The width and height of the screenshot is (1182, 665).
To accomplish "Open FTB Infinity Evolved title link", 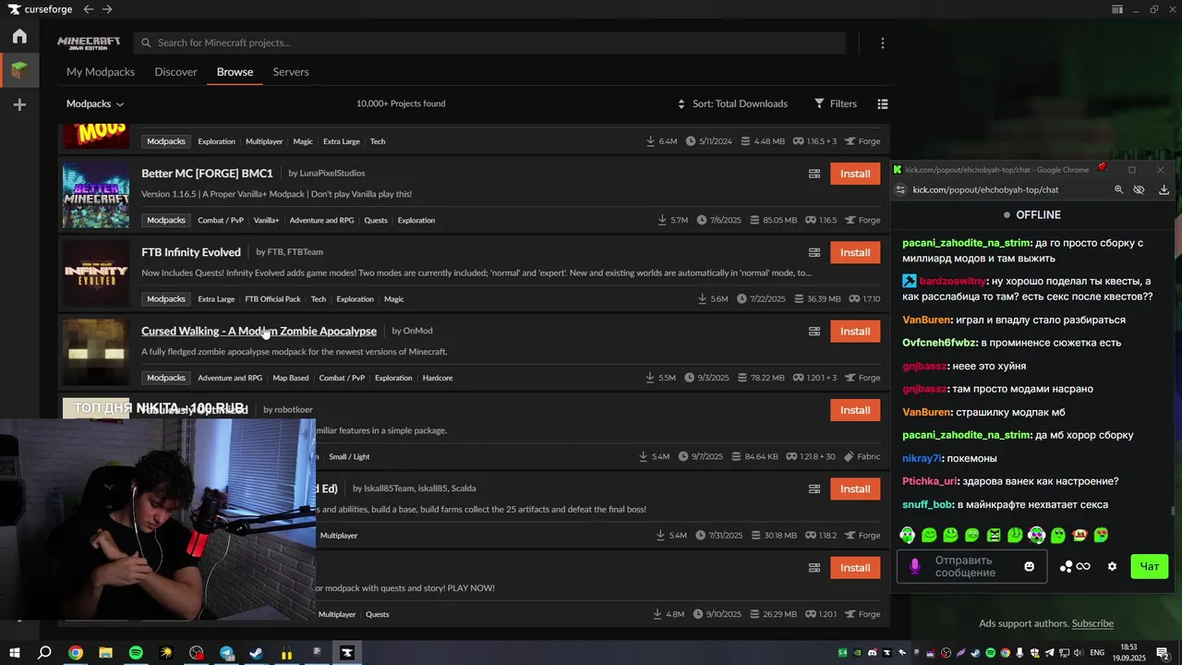I will click(x=191, y=252).
